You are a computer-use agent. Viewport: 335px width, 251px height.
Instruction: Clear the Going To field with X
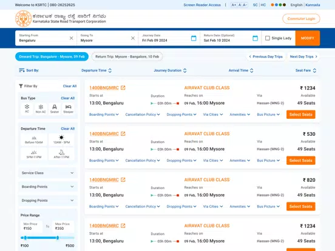pyautogui.click(x=133, y=38)
